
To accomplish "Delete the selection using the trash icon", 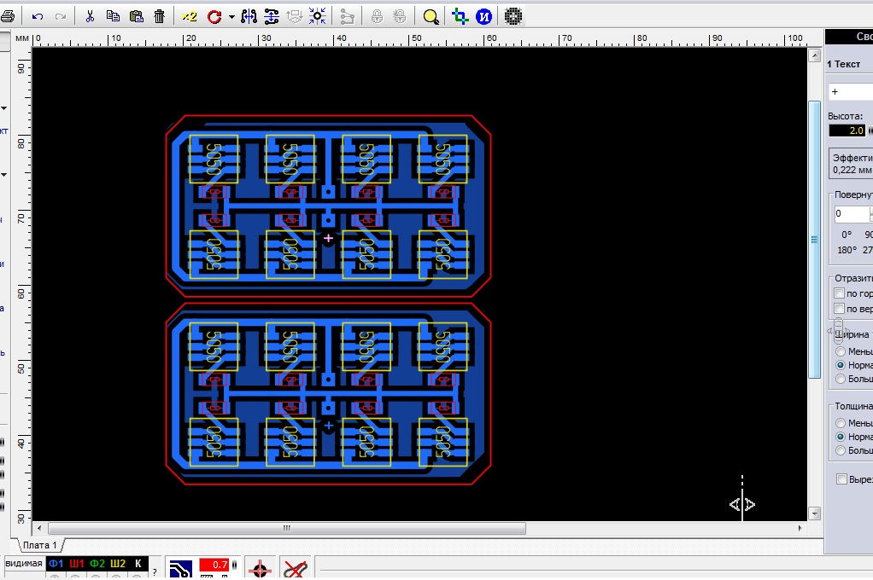I will [160, 16].
